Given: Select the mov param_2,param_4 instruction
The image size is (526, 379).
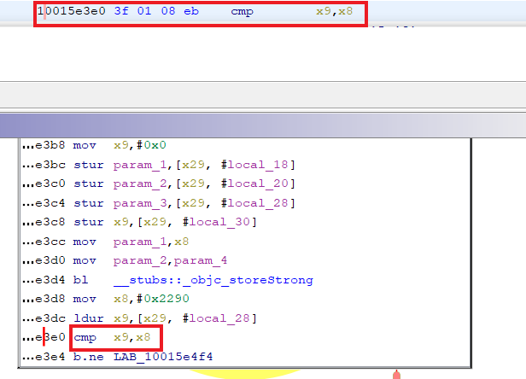Looking at the screenshot, I should coord(125,260).
